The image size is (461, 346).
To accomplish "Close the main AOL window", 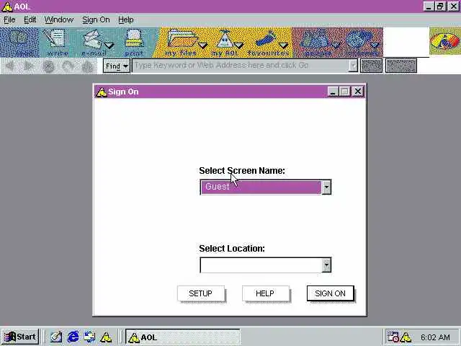I will tap(453, 6).
